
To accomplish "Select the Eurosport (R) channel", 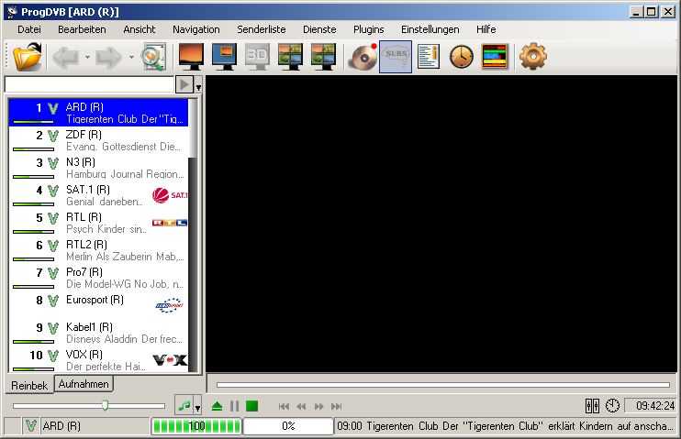I will pos(95,300).
